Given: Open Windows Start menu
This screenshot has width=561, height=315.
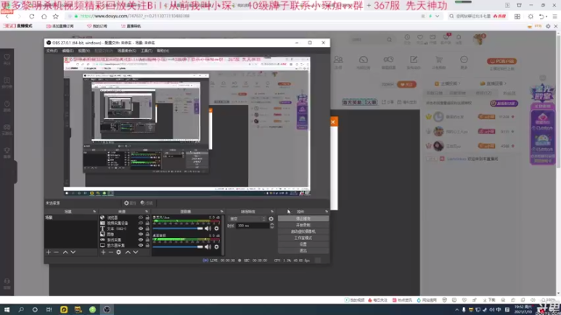Looking at the screenshot, I should [7, 310].
